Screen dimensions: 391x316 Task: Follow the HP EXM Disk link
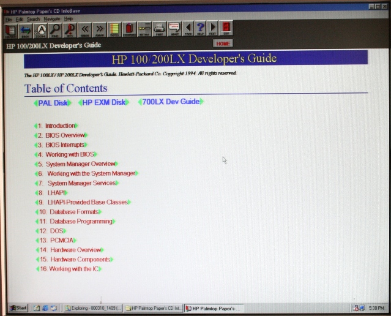(103, 102)
